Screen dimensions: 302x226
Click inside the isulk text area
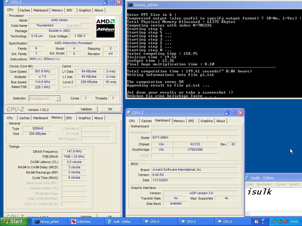pyautogui.click(x=273, y=199)
